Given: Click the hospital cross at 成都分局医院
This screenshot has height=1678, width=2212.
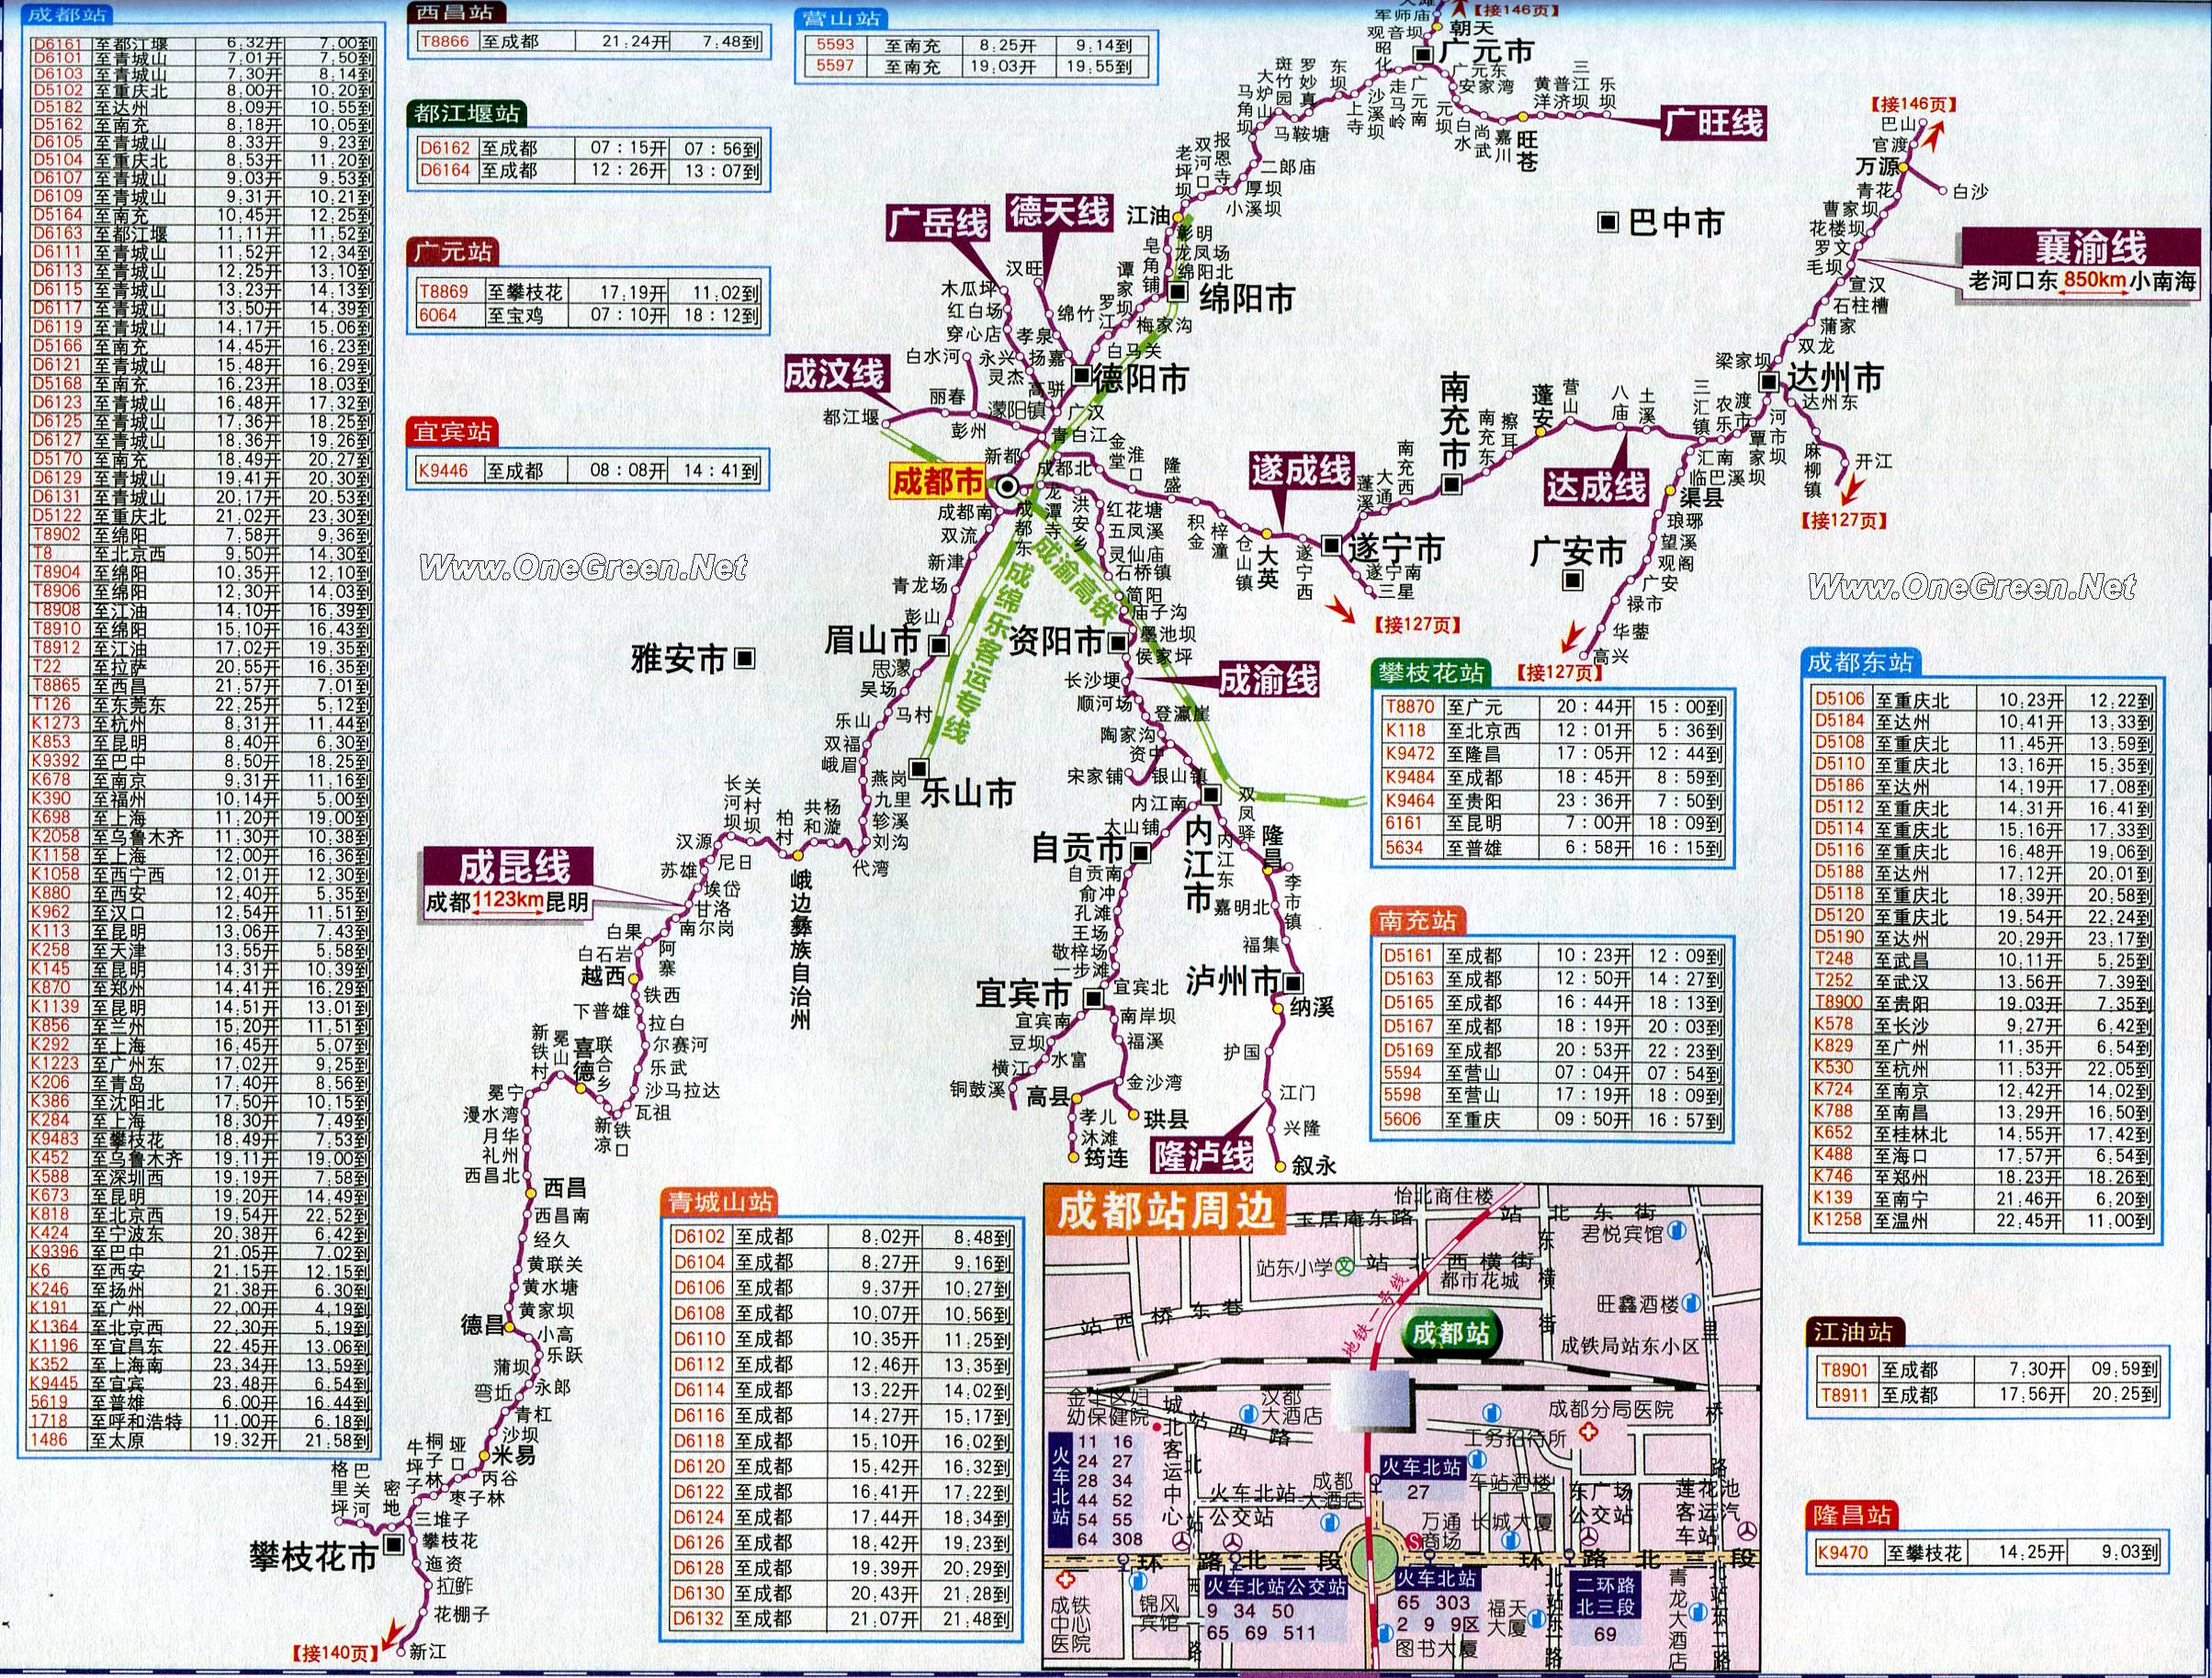Looking at the screenshot, I should click(x=1587, y=1432).
